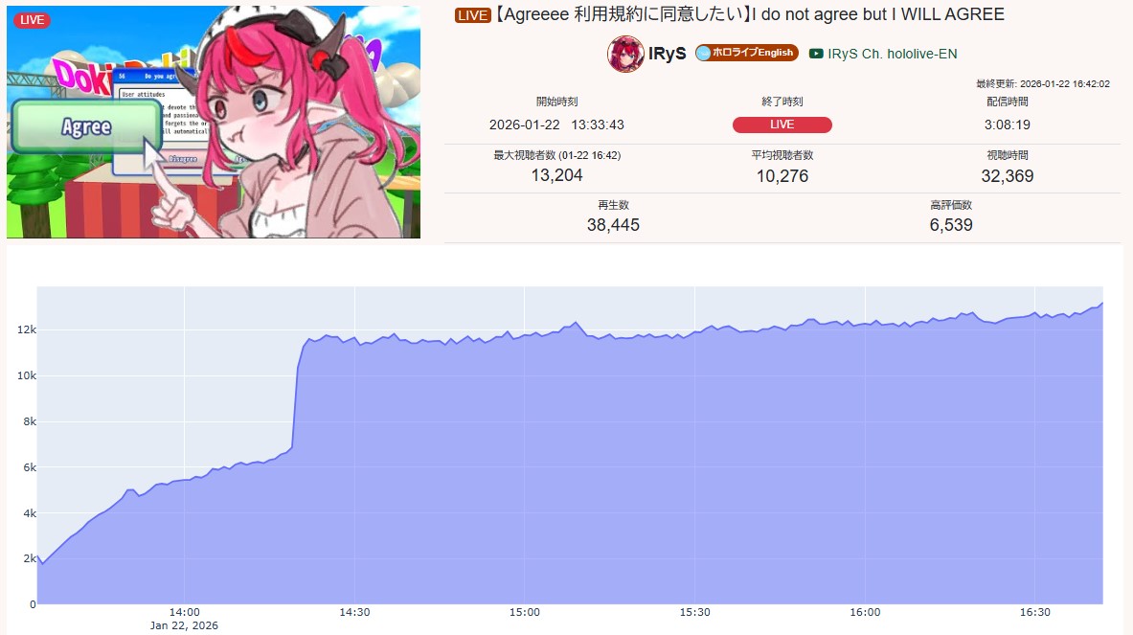Click the likes count 6,539
Screen dimensions: 1133x635
pyautogui.click(x=951, y=225)
